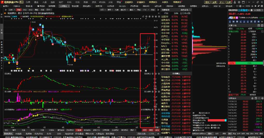Toggle 60分 period view
The width and height of the screenshot is (264, 138).
[x=31, y=10]
